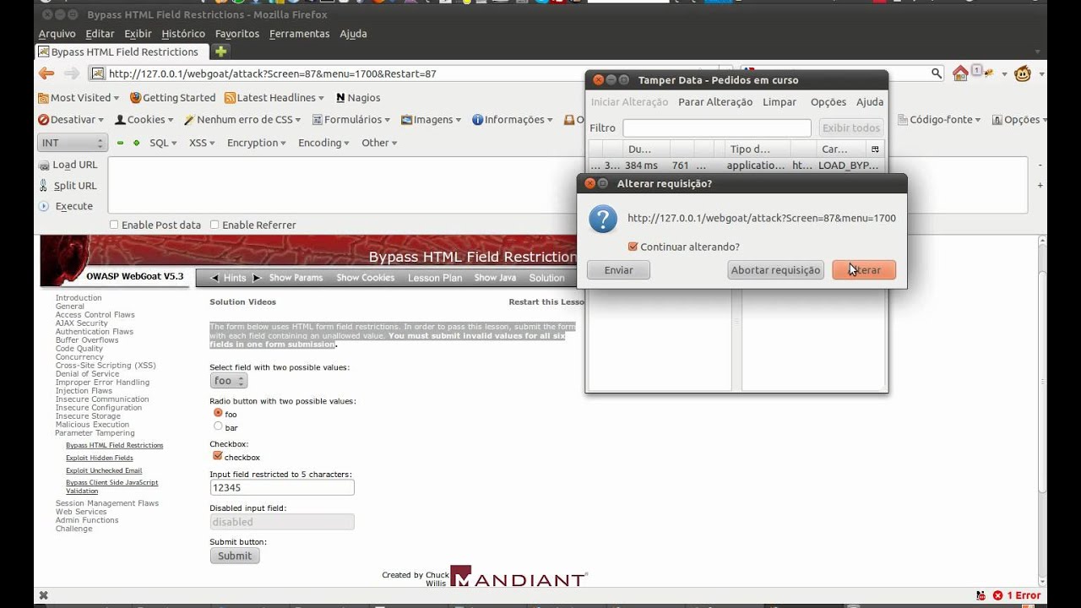The image size is (1081, 608).
Task: Expand the Formulários developer toolbar menu
Action: coord(351,120)
